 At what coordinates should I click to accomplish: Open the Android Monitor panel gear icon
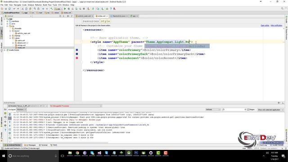279,103
